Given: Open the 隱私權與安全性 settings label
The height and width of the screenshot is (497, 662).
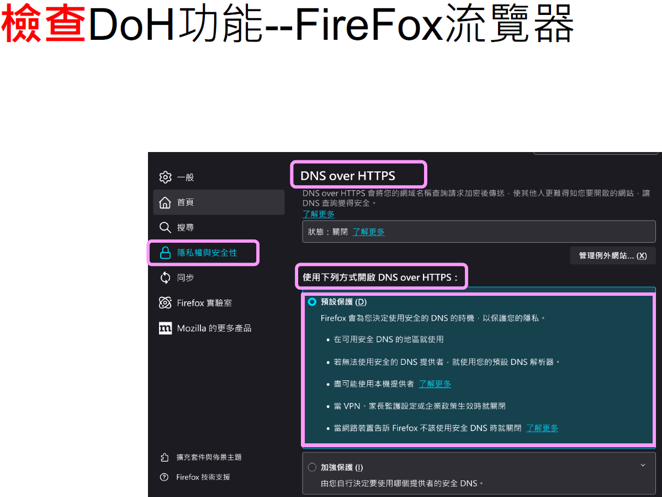Looking at the screenshot, I should tap(207, 253).
